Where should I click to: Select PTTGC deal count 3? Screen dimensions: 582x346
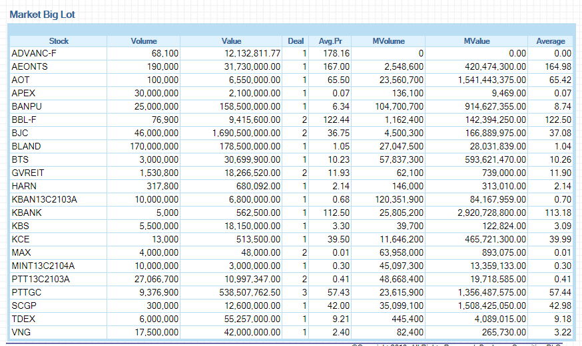click(x=304, y=293)
